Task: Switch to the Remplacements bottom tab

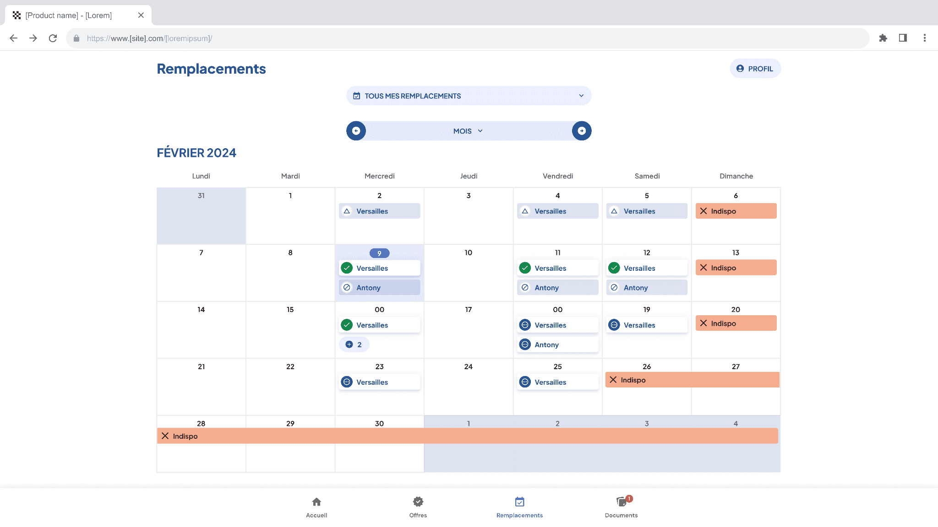Action: tap(519, 507)
